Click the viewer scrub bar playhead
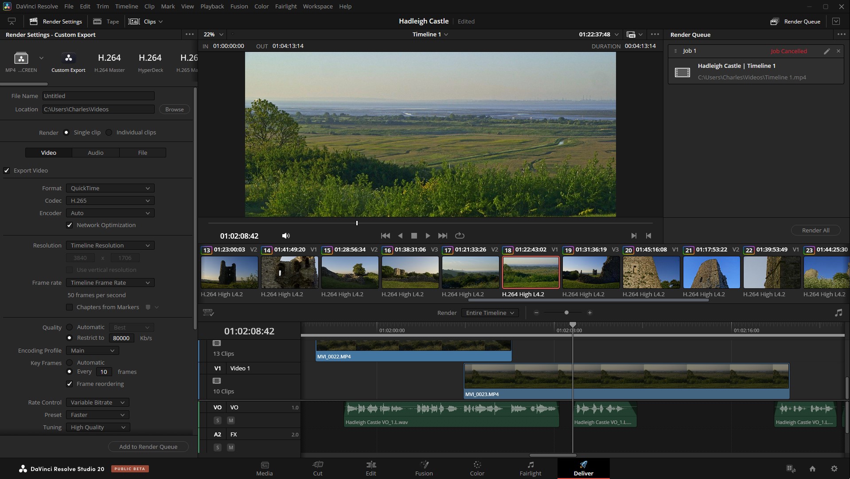850x479 pixels. click(x=357, y=223)
